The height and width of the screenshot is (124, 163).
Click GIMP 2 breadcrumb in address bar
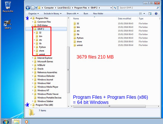pos(94,8)
